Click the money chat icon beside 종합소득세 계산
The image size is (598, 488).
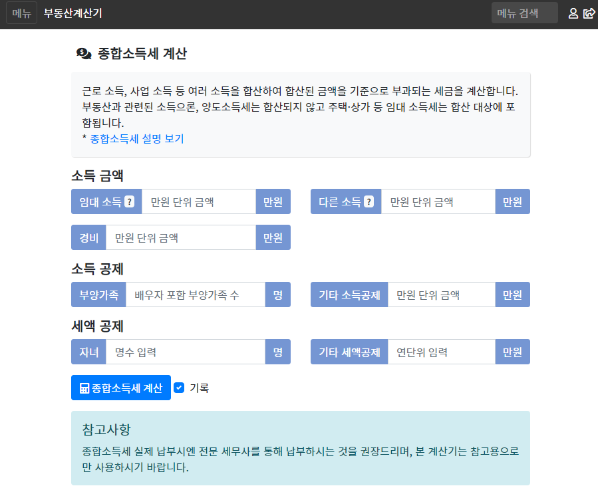(84, 54)
